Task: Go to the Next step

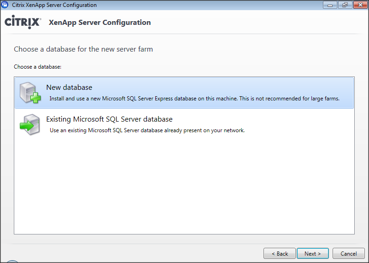Action: click(x=312, y=253)
